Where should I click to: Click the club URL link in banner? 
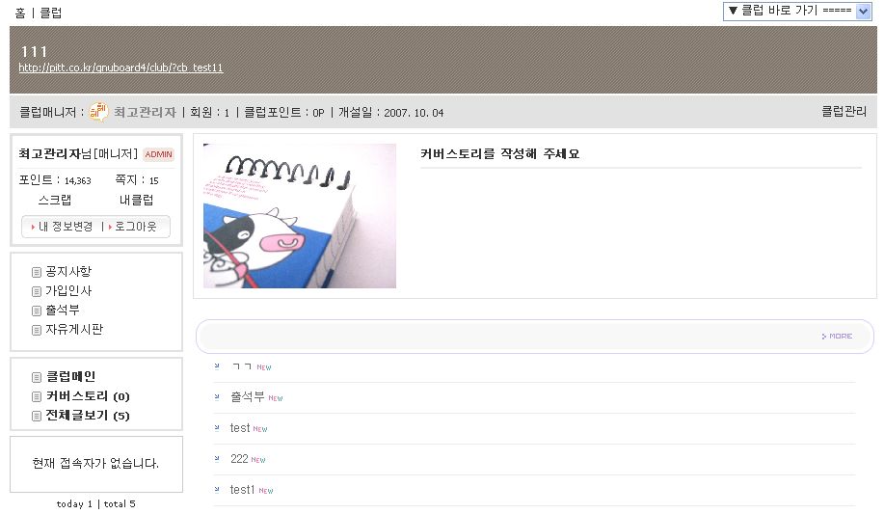point(121,68)
